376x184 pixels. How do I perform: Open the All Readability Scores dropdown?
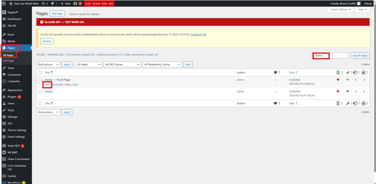click(162, 64)
